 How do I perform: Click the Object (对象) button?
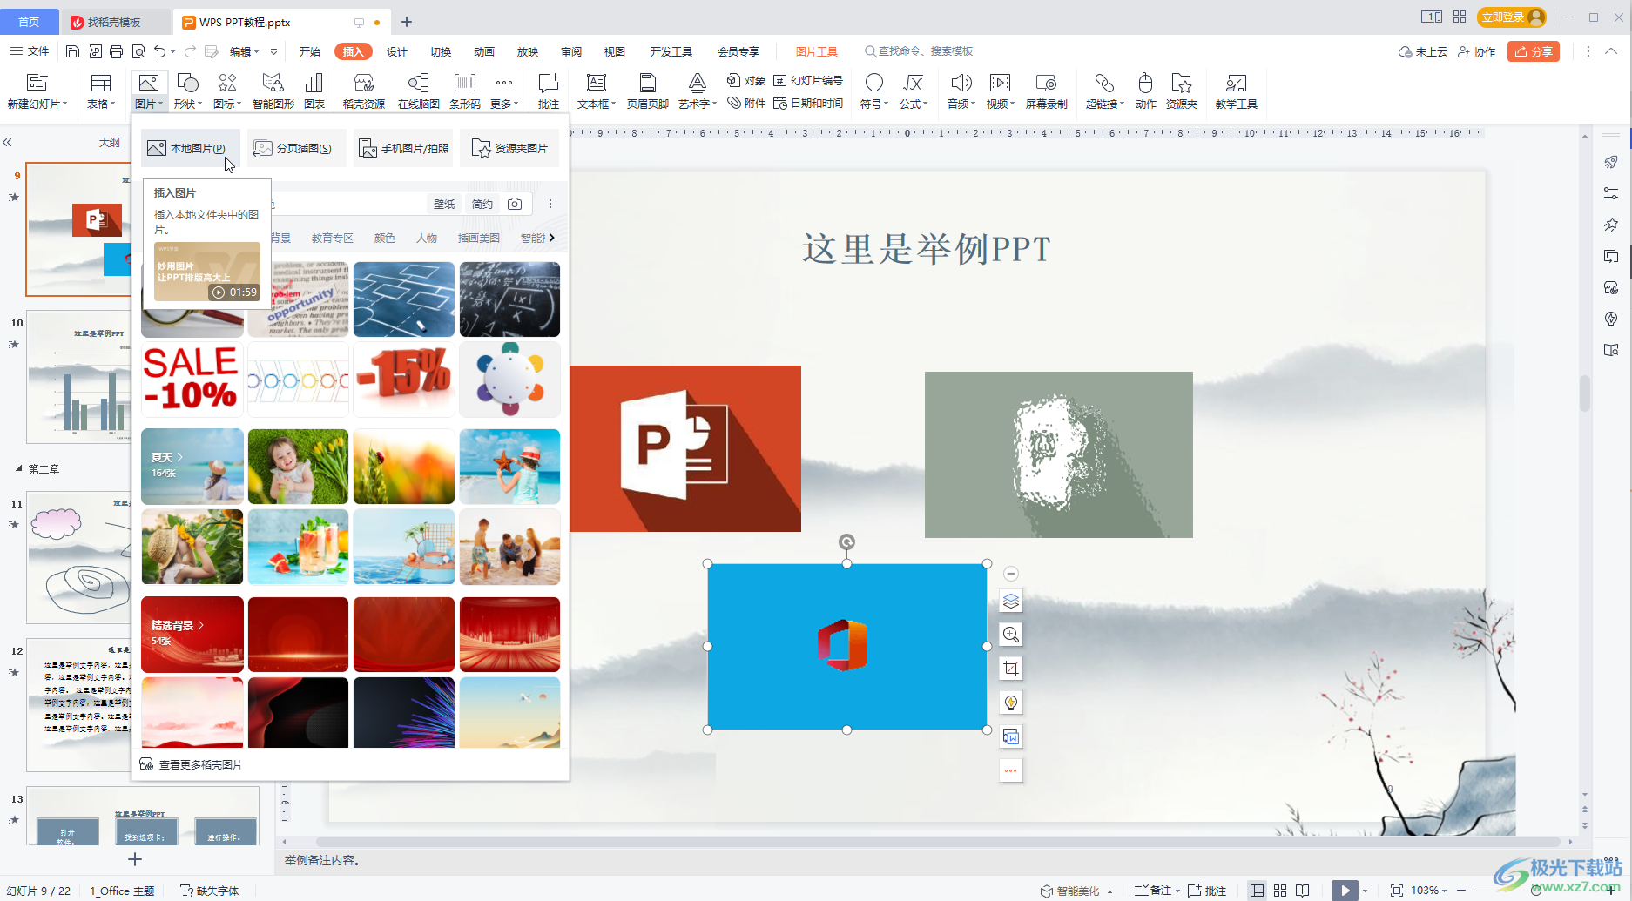coord(746,80)
